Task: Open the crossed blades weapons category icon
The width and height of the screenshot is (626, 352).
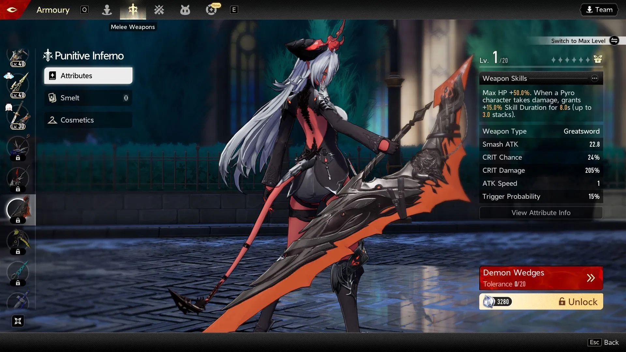Action: 159,10
